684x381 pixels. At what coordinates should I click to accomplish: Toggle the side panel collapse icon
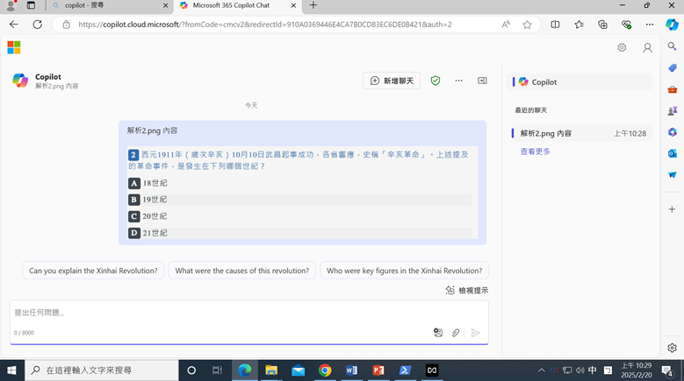(x=482, y=81)
